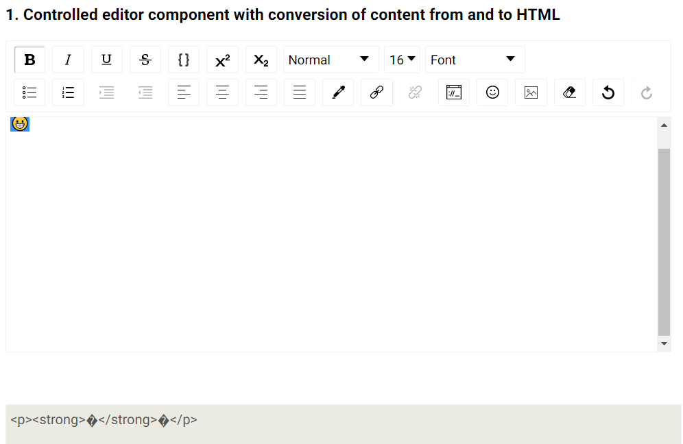The height and width of the screenshot is (444, 683).
Task: Apply italic styling to text
Action: (x=68, y=60)
